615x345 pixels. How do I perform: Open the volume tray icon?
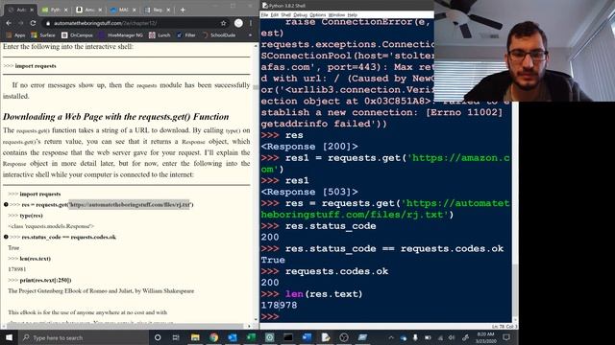click(453, 337)
